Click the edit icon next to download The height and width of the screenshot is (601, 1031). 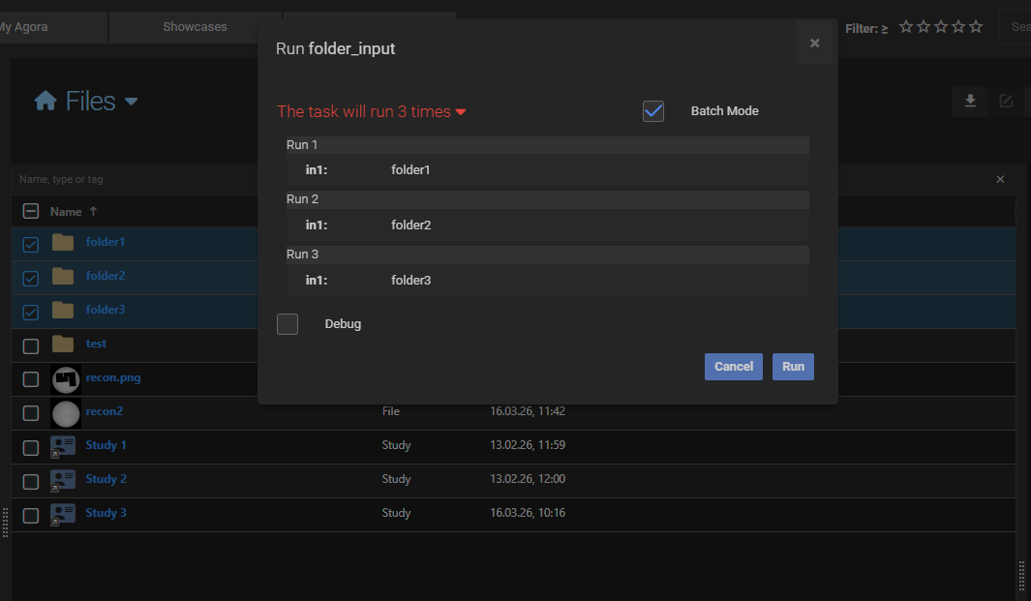click(1006, 101)
